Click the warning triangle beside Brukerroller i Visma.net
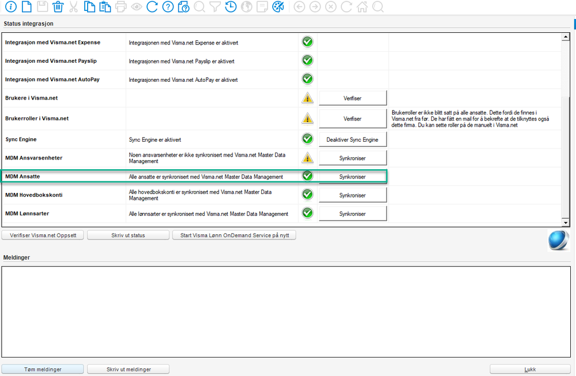This screenshot has height=376, width=576. 307,119
